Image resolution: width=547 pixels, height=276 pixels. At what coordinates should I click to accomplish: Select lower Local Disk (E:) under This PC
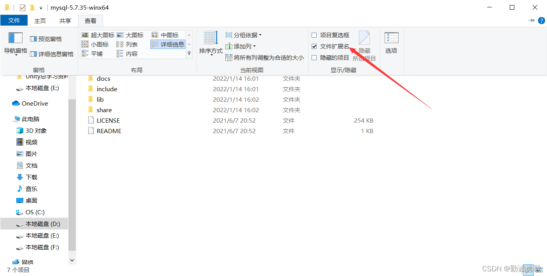38,235
